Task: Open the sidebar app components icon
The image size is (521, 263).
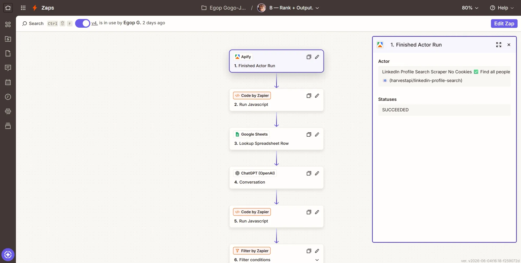Action: [x=8, y=25]
